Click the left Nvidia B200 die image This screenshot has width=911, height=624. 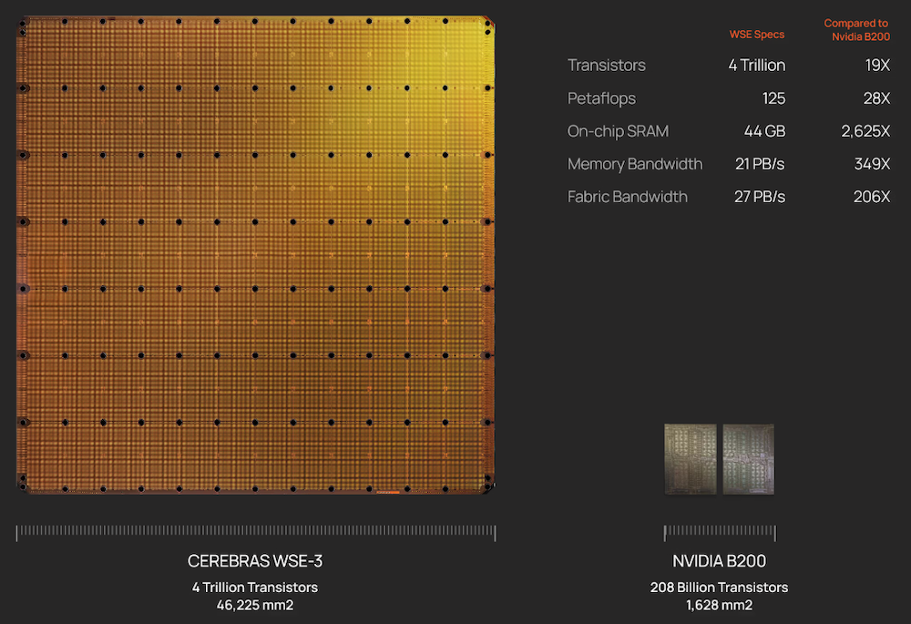coord(691,459)
